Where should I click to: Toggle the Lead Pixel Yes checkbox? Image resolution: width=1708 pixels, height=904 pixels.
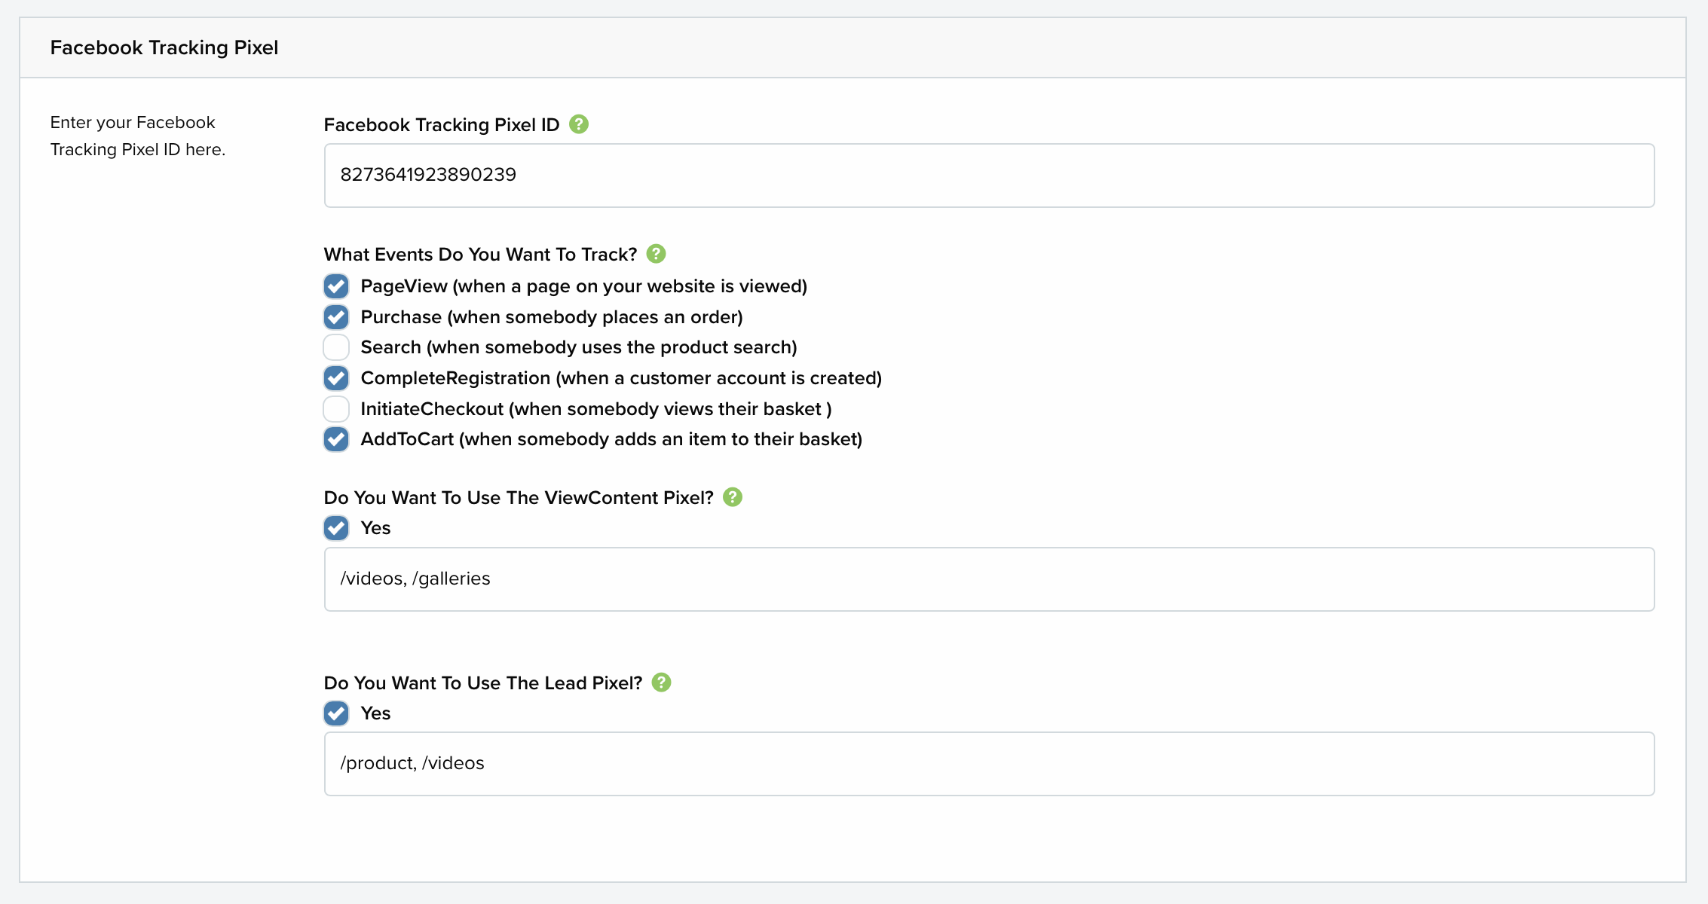click(x=336, y=713)
